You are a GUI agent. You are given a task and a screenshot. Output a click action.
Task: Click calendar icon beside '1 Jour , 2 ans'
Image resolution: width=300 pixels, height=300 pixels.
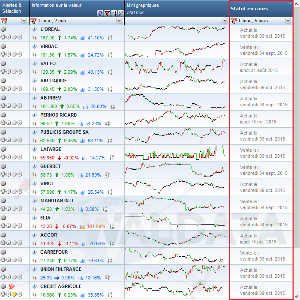[33, 21]
